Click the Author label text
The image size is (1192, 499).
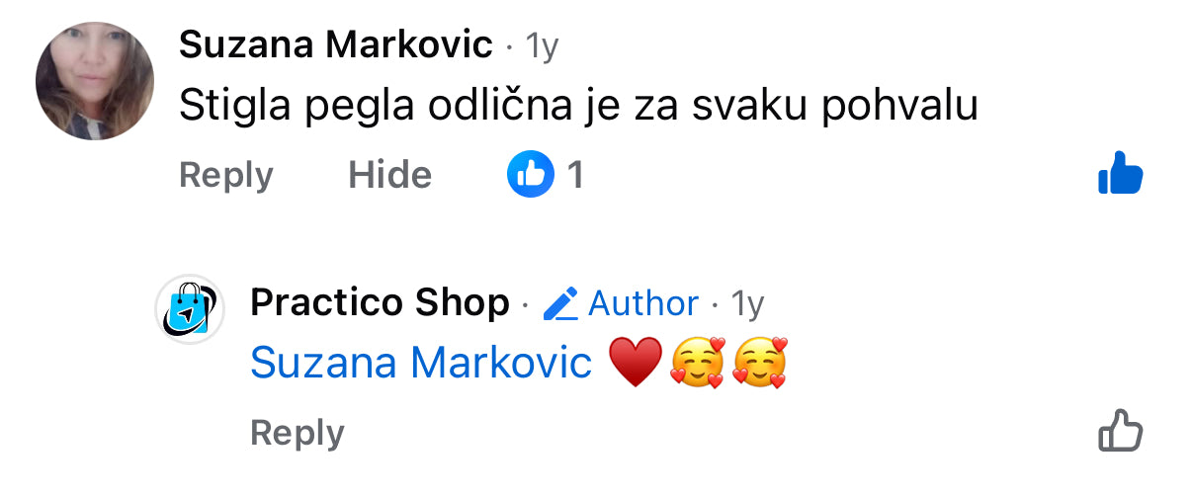643,303
